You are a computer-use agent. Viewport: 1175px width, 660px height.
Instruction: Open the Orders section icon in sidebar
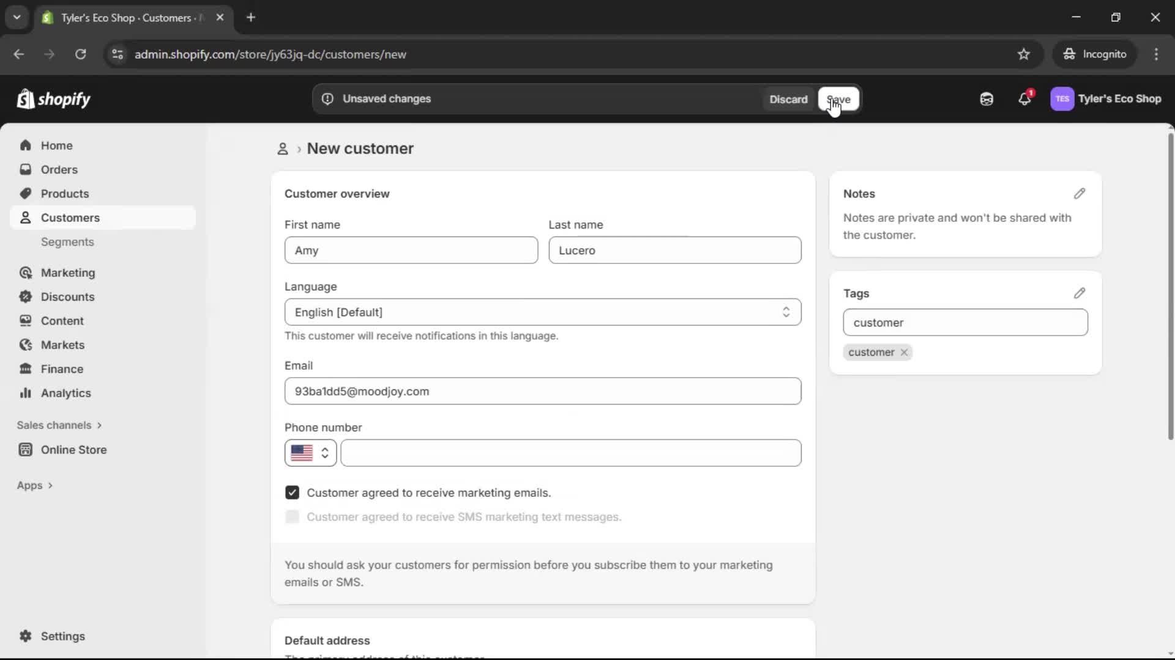26,169
